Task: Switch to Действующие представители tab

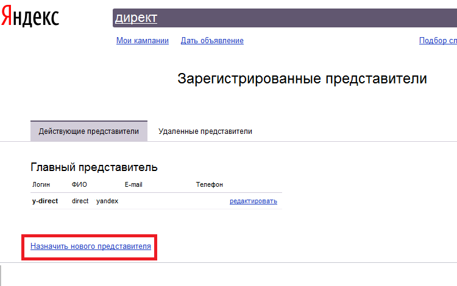Action: (89, 131)
